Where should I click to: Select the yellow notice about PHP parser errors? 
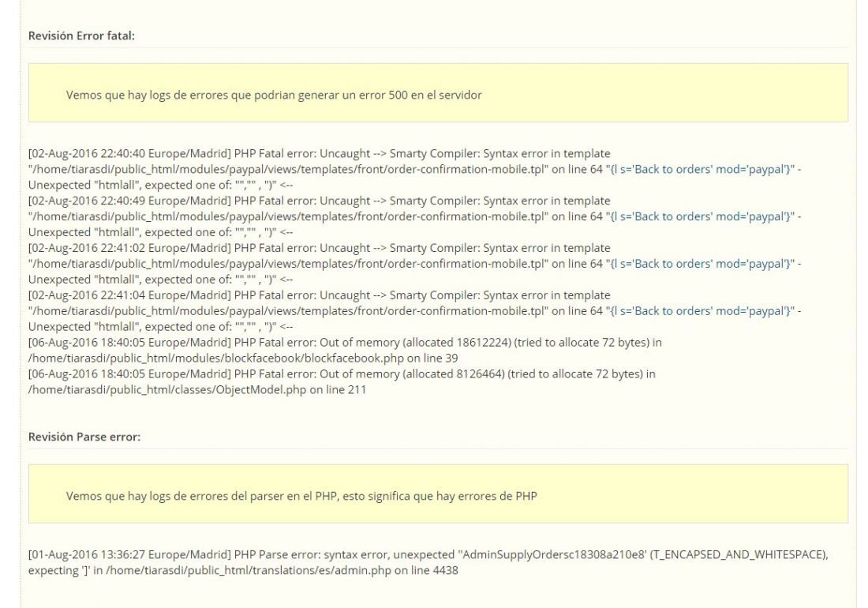tap(438, 494)
